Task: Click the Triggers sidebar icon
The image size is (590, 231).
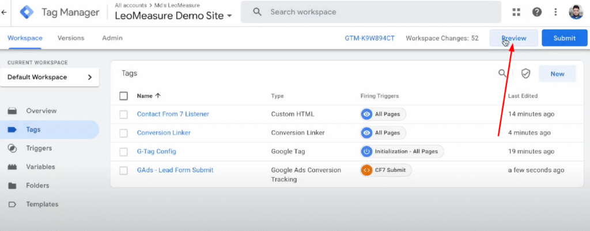Action: coord(13,148)
